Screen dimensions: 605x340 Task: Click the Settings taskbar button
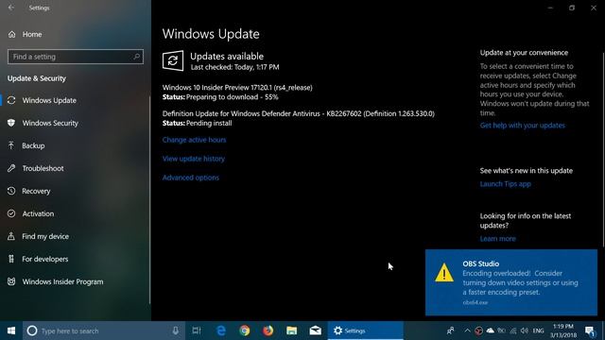pyautogui.click(x=366, y=331)
